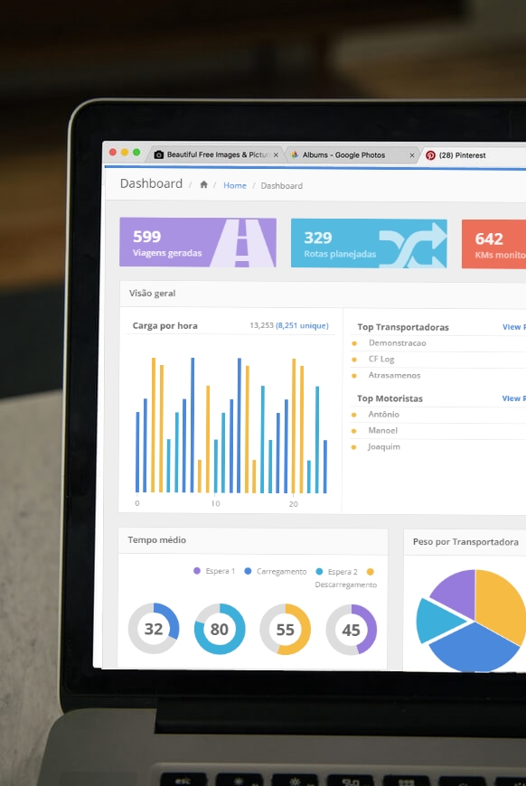Click the donut gauge showing 55
Image resolution: width=526 pixels, height=786 pixels.
coord(286,629)
